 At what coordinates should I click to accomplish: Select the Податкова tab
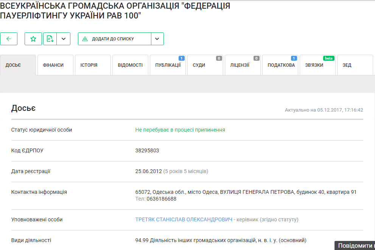[x=280, y=65]
